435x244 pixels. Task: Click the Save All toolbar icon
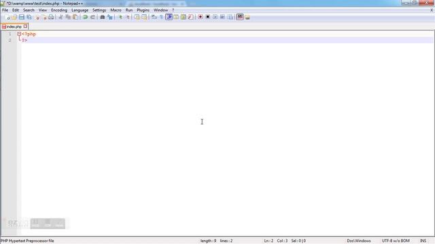point(29,17)
